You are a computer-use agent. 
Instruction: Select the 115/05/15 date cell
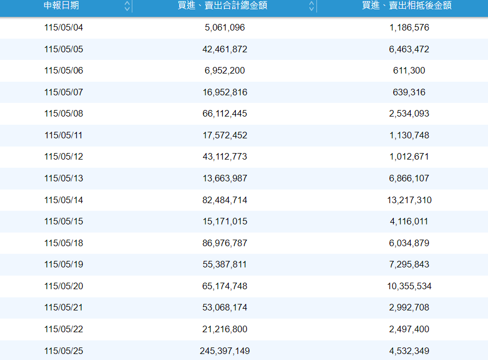(64, 221)
